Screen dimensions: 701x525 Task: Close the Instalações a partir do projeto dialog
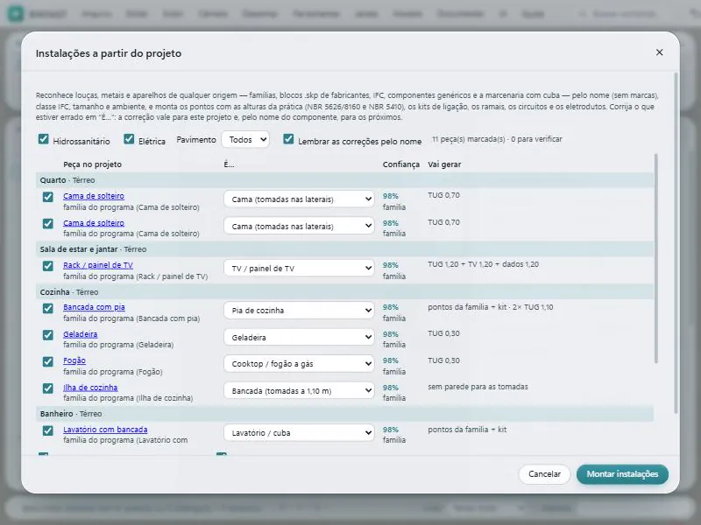tap(659, 52)
